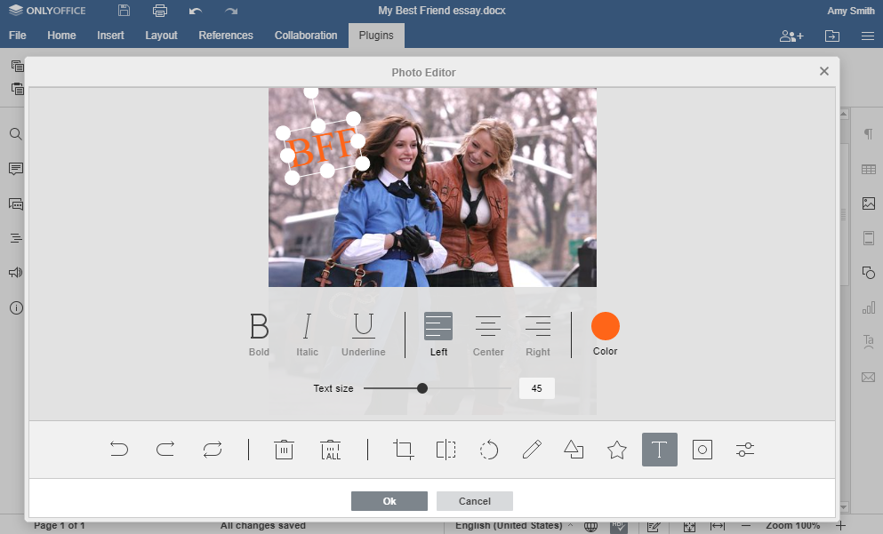Image resolution: width=883 pixels, height=534 pixels.
Task: Select the Text tool
Action: point(660,449)
